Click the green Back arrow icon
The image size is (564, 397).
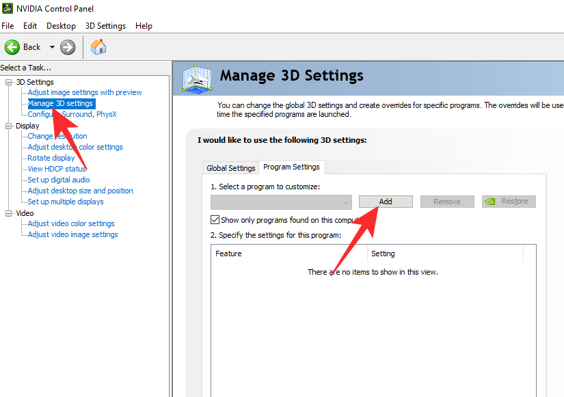tap(12, 47)
